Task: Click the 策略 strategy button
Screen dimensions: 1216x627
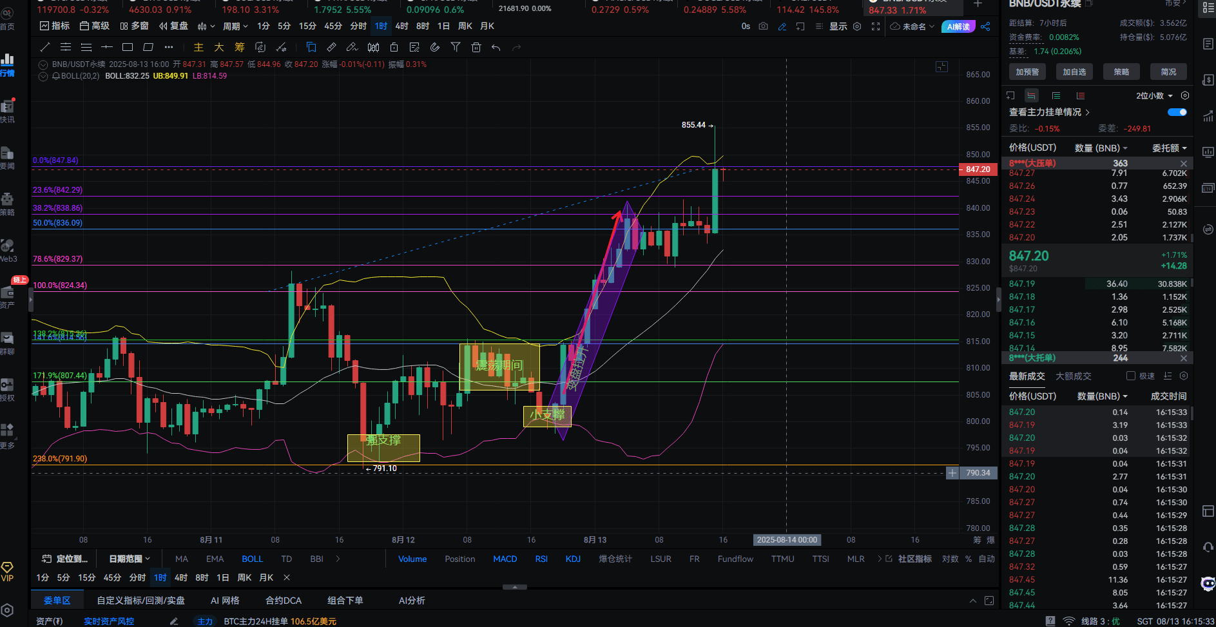Action: [x=1121, y=72]
